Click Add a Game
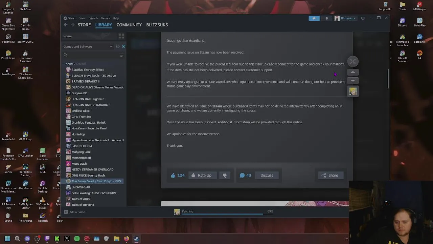 pos(74,212)
